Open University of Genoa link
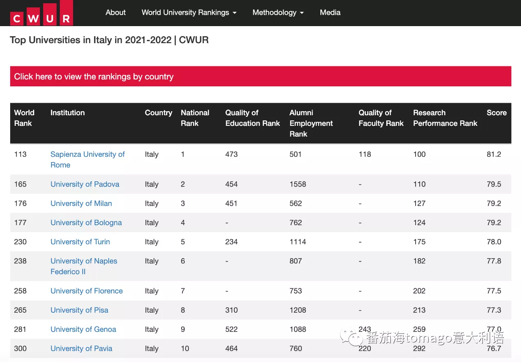Screen dimensions: 521x362 83,329
